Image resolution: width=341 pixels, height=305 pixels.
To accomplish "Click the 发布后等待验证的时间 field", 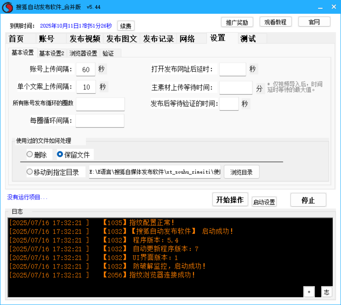I will [x=229, y=104].
